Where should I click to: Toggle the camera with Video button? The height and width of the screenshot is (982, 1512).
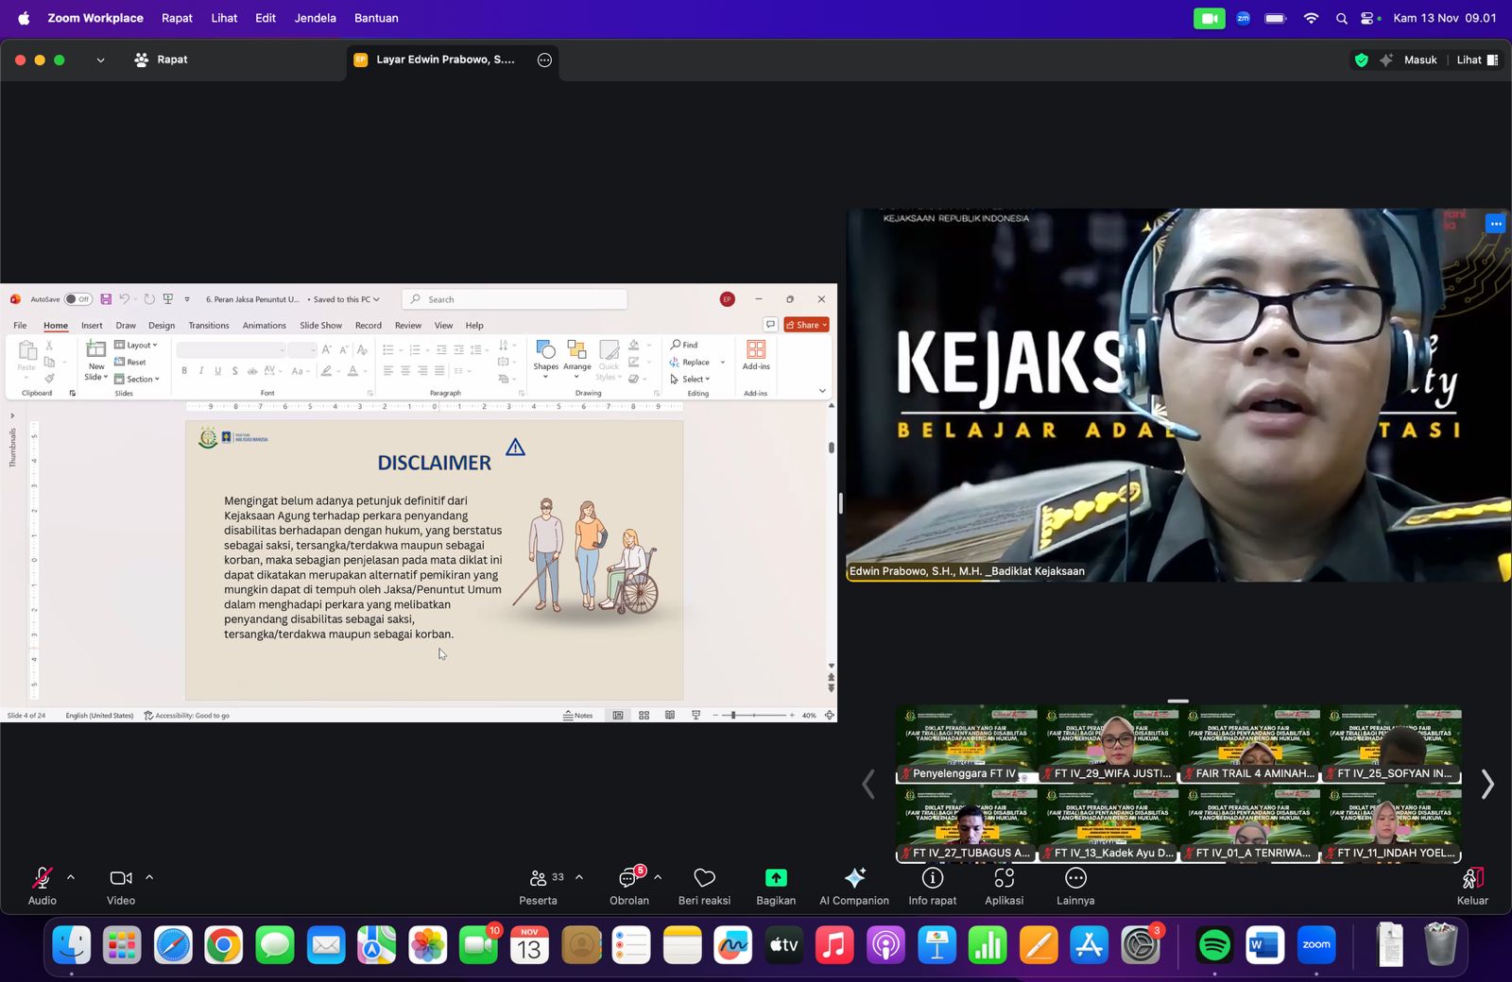(120, 879)
